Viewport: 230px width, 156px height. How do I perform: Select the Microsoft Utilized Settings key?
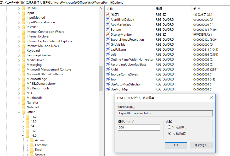[44, 74]
